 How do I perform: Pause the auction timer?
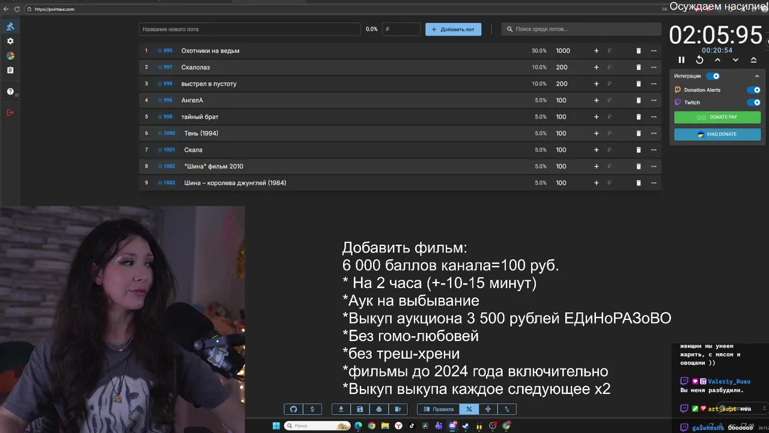(x=681, y=60)
